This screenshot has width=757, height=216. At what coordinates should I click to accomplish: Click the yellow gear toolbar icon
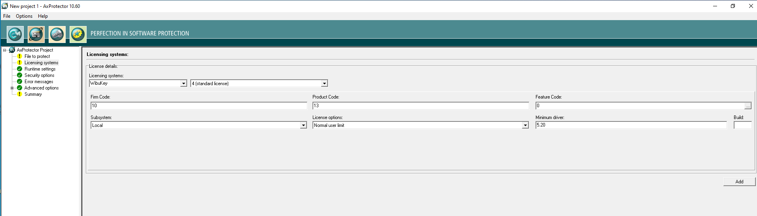[78, 34]
